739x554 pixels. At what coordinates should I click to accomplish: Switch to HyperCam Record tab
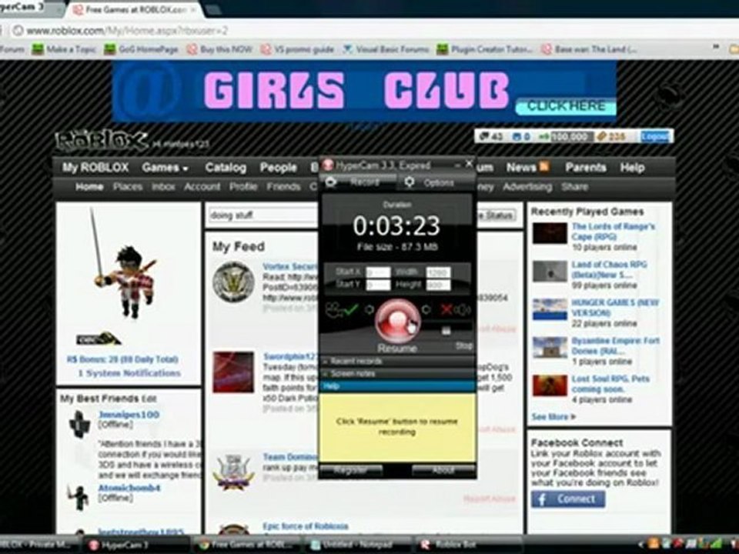(358, 182)
